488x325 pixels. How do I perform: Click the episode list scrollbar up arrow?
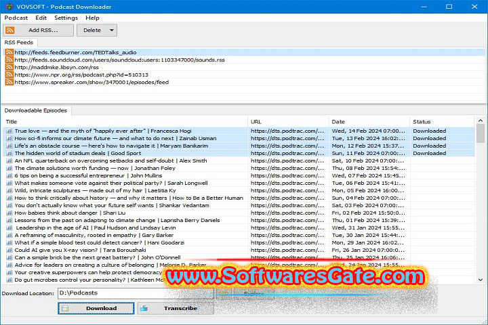[x=481, y=121]
